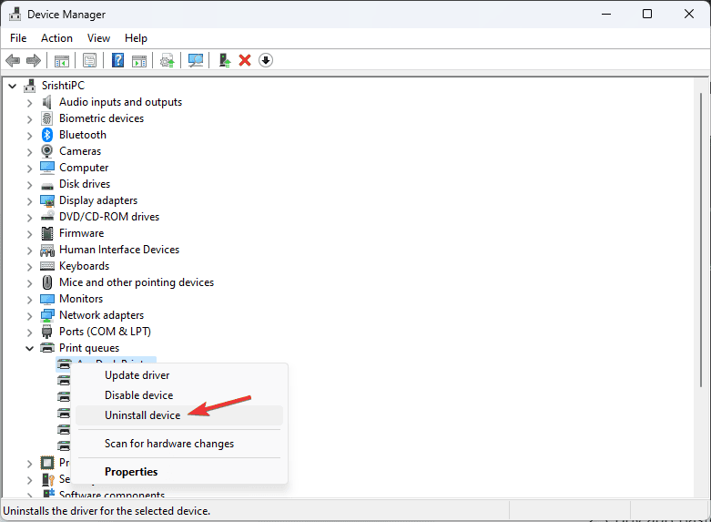Screen dimensions: 711x522
Task: Click the blue Help question mark icon
Action: coord(118,60)
